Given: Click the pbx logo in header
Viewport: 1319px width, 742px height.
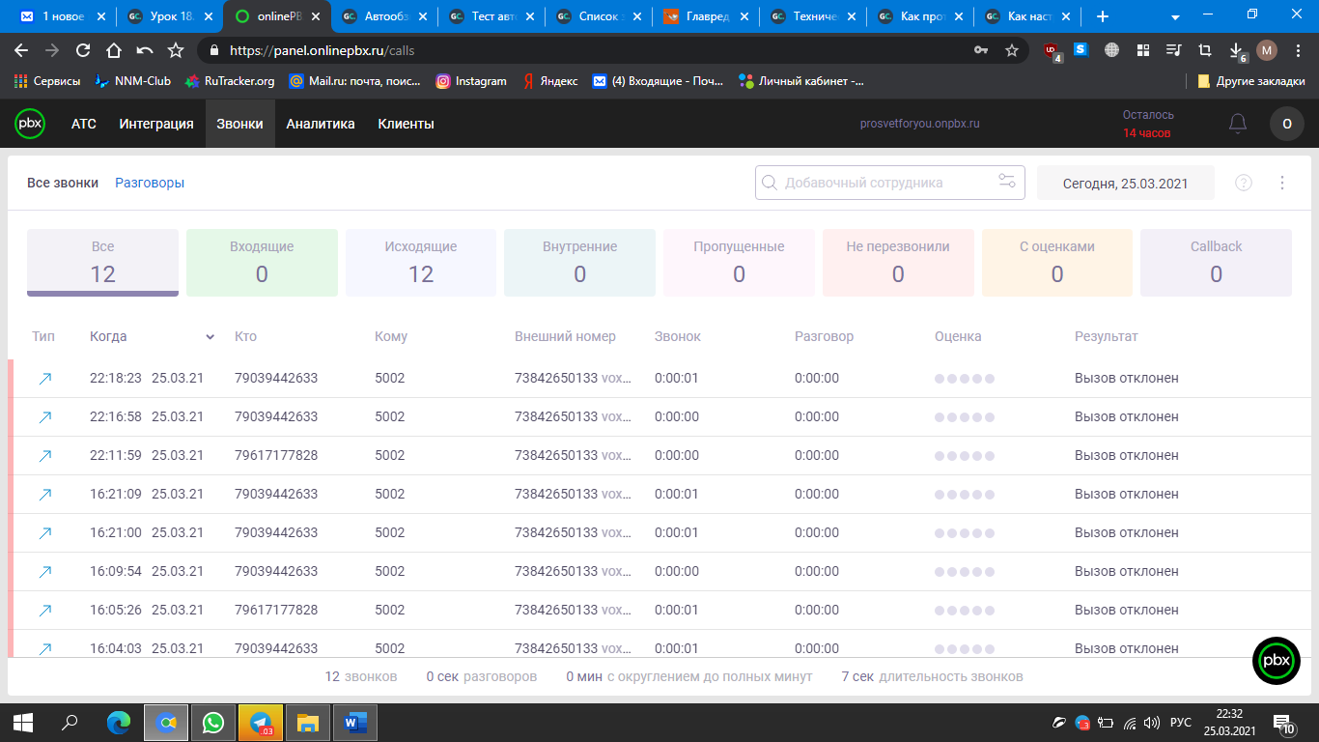Looking at the screenshot, I should [30, 124].
